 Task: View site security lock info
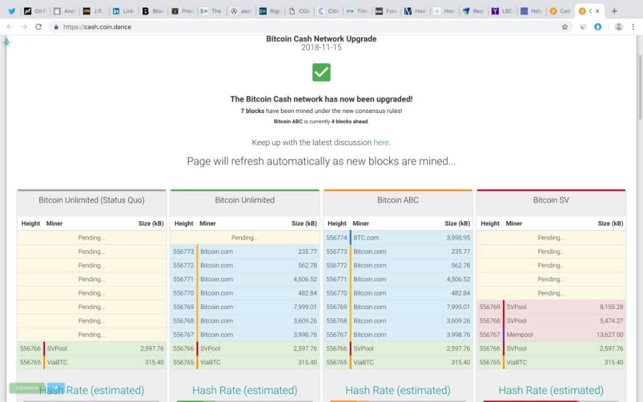(x=56, y=26)
